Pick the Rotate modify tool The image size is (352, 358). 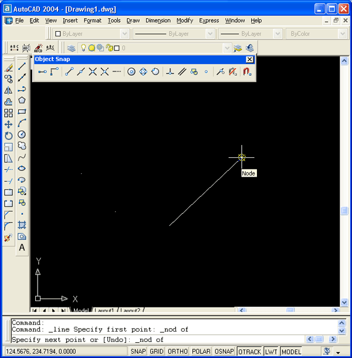coord(8,136)
